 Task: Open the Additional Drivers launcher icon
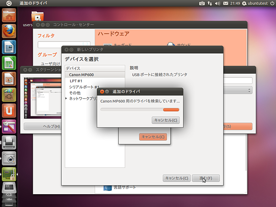(x=9, y=174)
